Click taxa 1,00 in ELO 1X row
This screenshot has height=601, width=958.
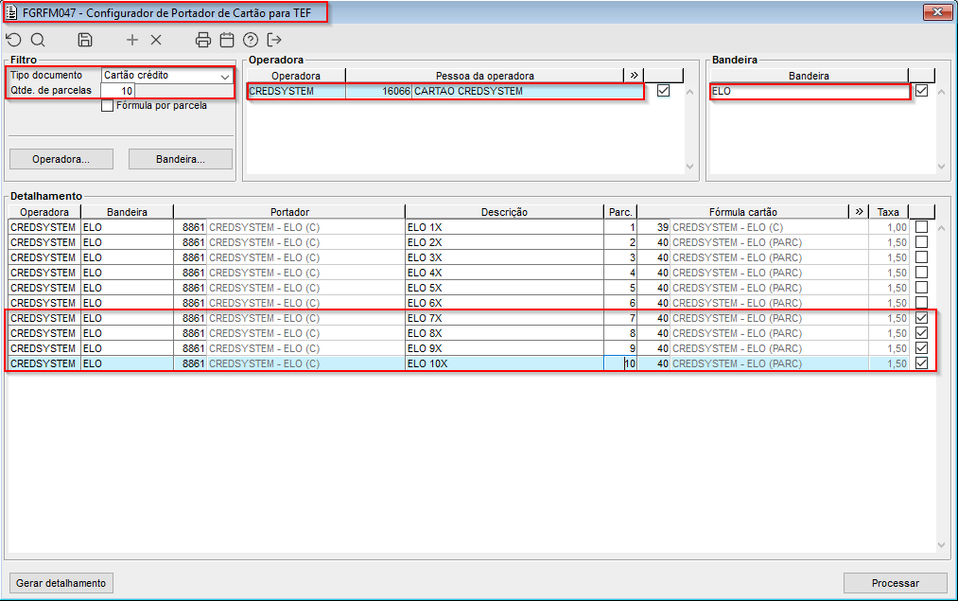tap(888, 227)
